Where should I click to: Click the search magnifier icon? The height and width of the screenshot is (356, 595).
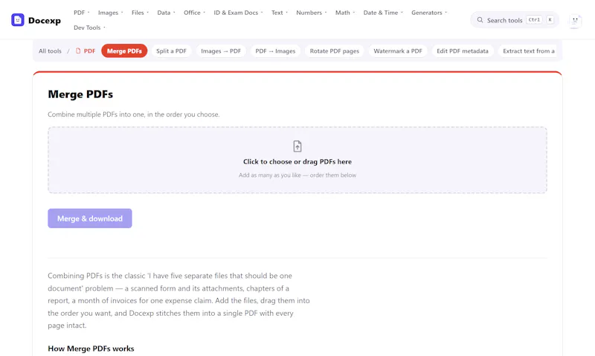click(480, 20)
